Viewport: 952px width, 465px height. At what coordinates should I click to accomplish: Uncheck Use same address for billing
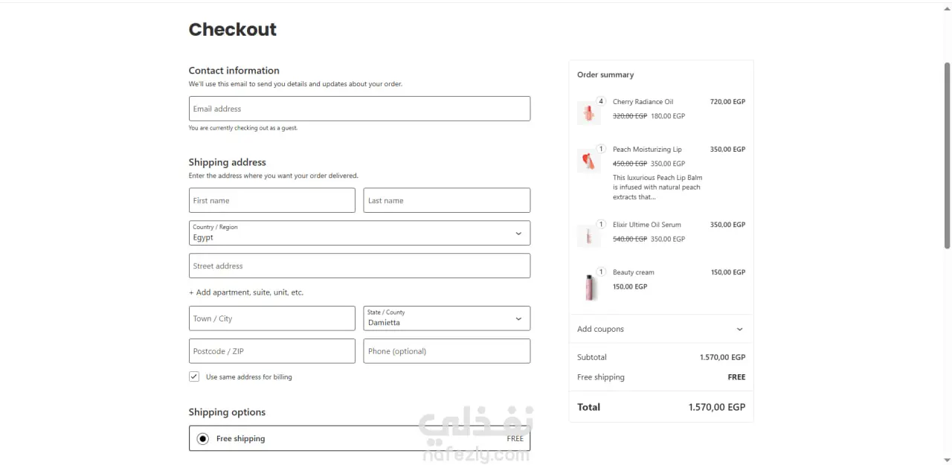[194, 376]
